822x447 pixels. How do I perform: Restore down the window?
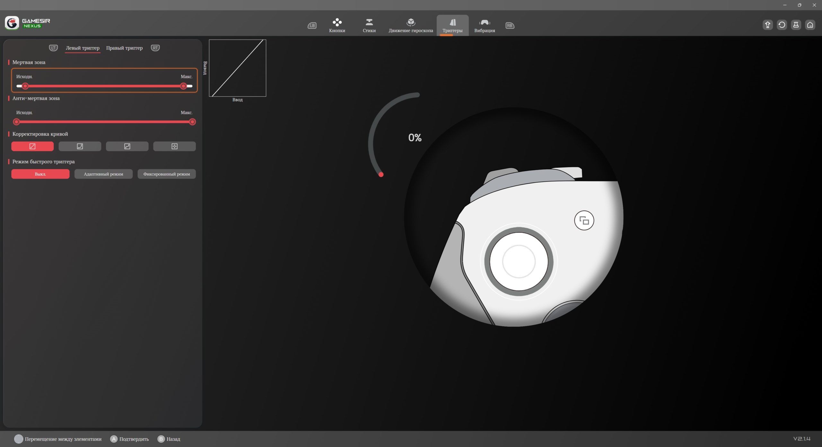point(800,5)
